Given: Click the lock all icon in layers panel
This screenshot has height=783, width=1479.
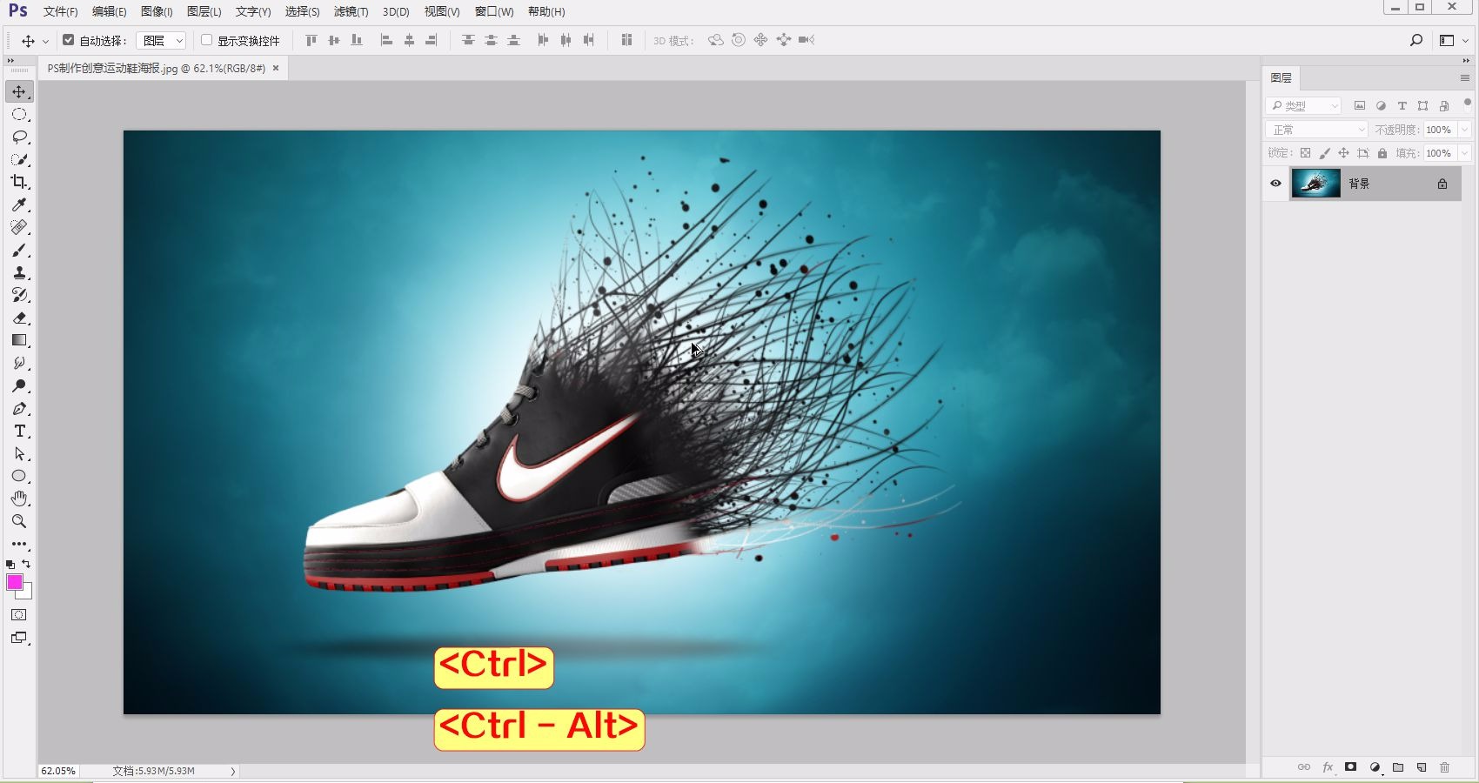Looking at the screenshot, I should [x=1382, y=153].
